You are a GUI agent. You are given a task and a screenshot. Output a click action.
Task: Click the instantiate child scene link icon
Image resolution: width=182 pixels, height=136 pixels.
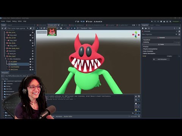[5, 28]
